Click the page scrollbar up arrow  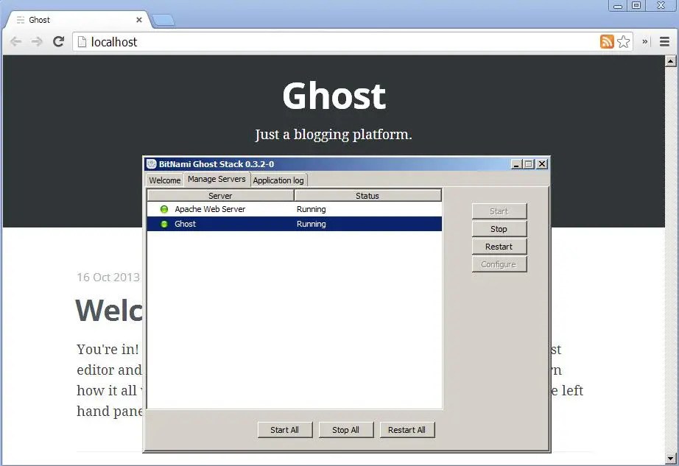pyautogui.click(x=671, y=61)
